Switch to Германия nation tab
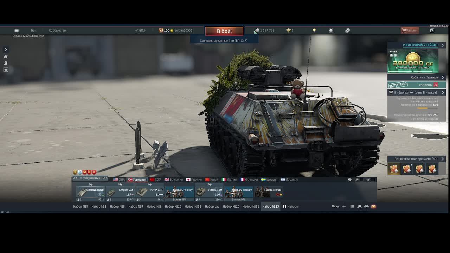The image size is (450, 253). [137, 180]
